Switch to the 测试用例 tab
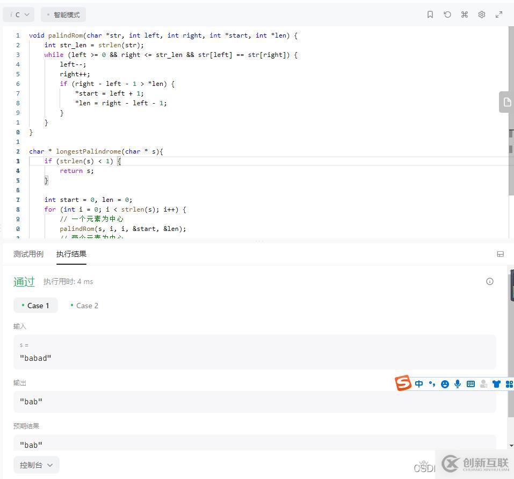The width and height of the screenshot is (514, 479). (x=28, y=254)
